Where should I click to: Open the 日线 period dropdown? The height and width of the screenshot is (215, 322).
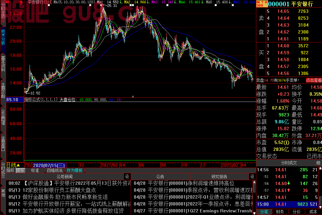point(13,165)
